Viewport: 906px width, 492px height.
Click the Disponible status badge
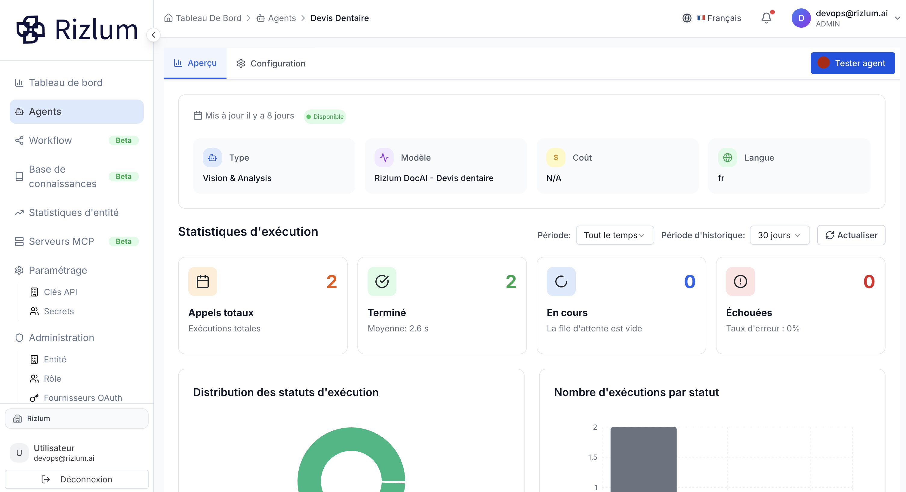tap(325, 116)
